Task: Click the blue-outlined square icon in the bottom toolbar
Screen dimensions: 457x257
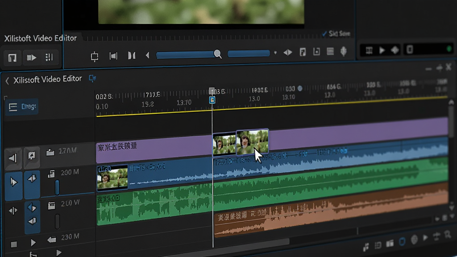Action: tap(402, 241)
